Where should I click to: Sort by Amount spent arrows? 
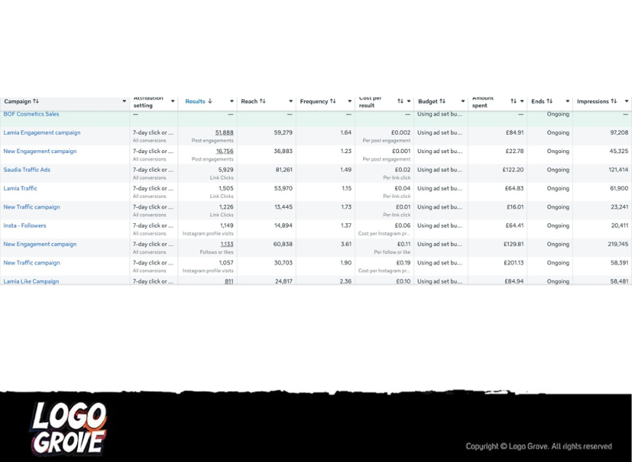click(513, 101)
